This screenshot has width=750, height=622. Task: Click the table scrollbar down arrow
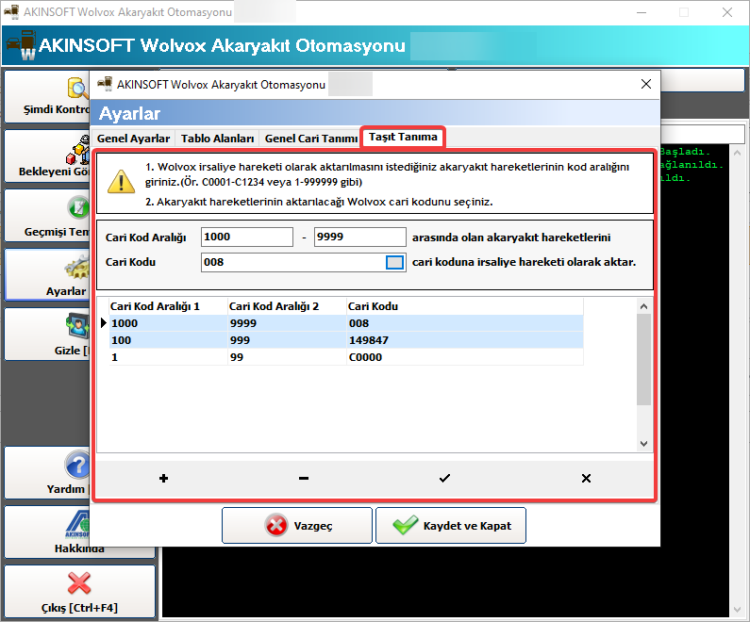coord(643,444)
